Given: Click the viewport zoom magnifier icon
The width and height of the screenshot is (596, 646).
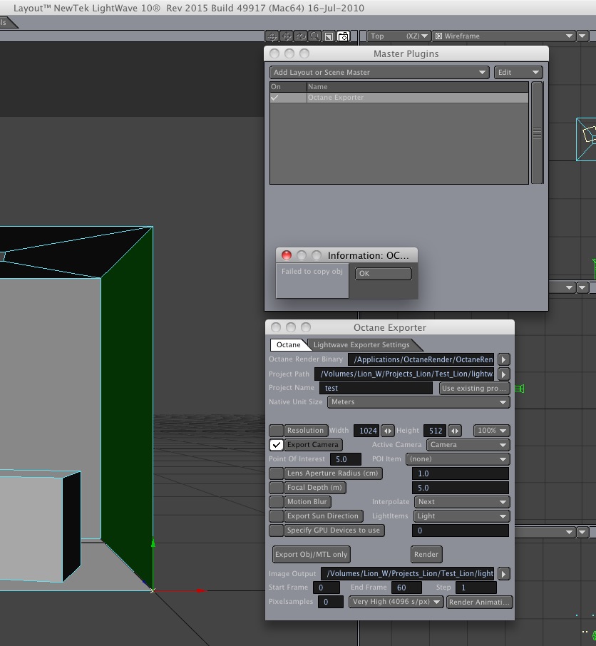Looking at the screenshot, I should point(314,36).
